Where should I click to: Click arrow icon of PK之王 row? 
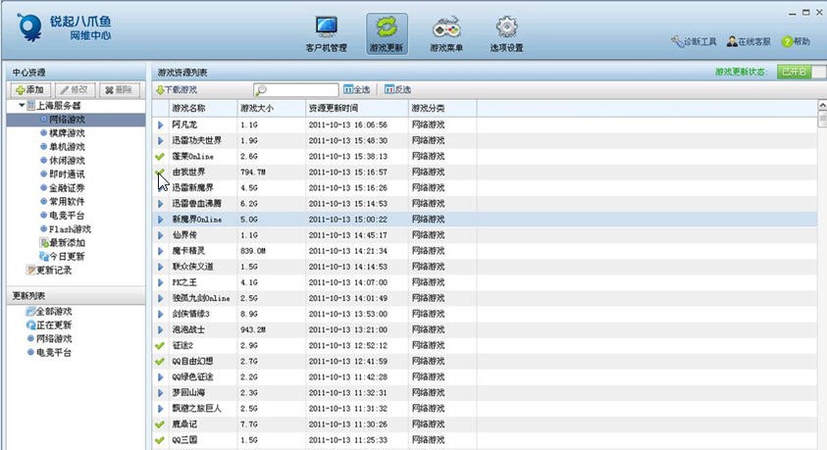(160, 282)
